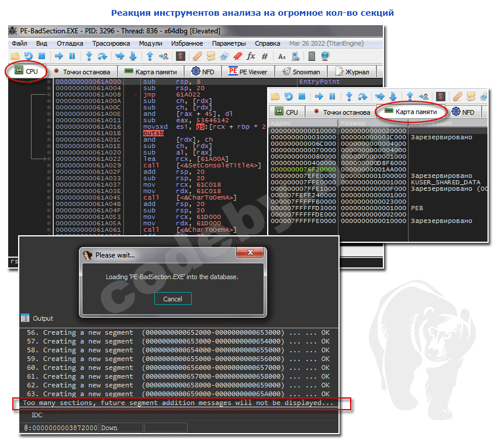Close the Please wait dialog

click(x=246, y=254)
